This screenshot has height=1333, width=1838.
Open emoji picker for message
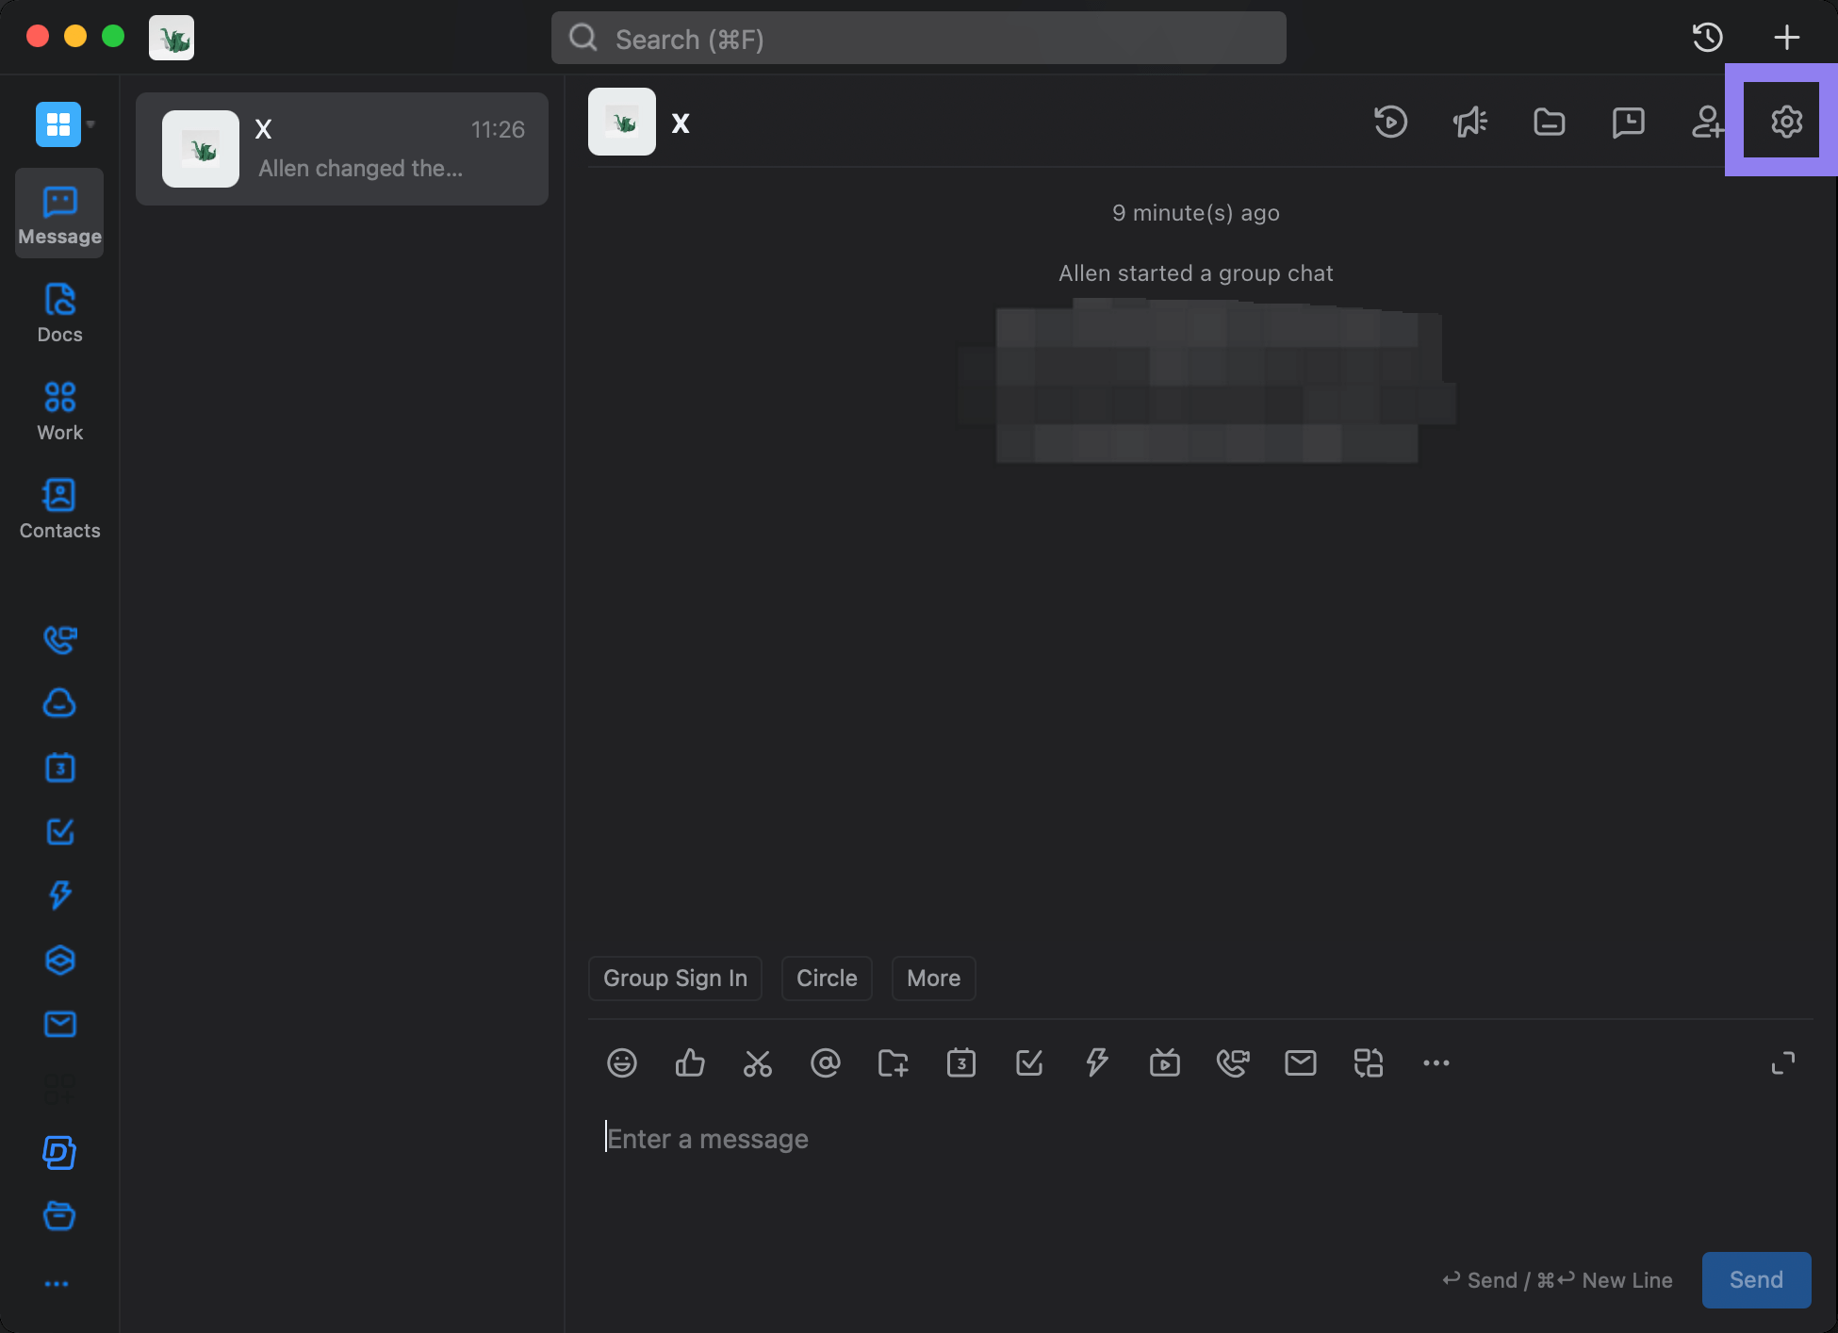tap(622, 1063)
